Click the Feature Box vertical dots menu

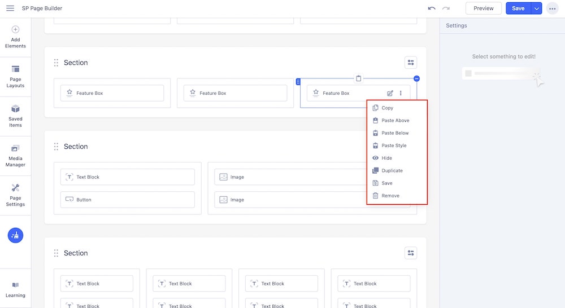pyautogui.click(x=401, y=93)
